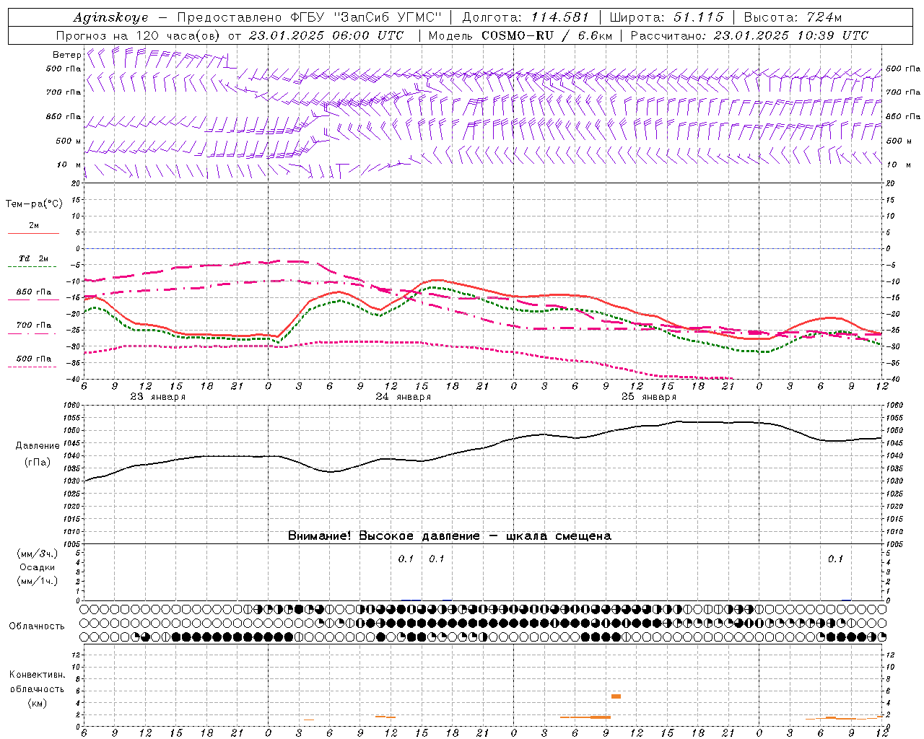
Task: Click the station name "Aginskoye" in header
Action: point(110,17)
